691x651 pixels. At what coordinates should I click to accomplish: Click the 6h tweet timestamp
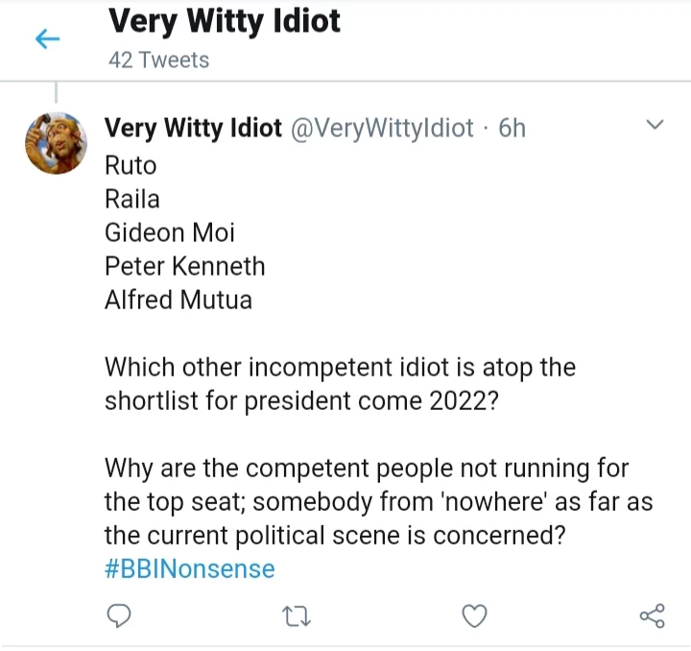click(x=512, y=128)
